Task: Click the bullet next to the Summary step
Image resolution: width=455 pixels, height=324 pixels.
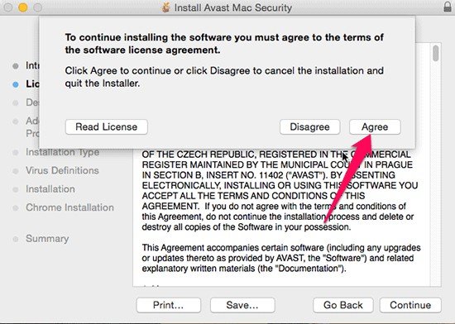Action: pos(16,239)
